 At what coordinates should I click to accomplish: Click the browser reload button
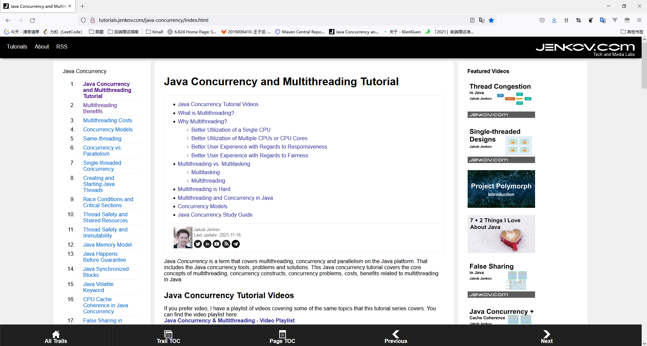tap(32, 20)
